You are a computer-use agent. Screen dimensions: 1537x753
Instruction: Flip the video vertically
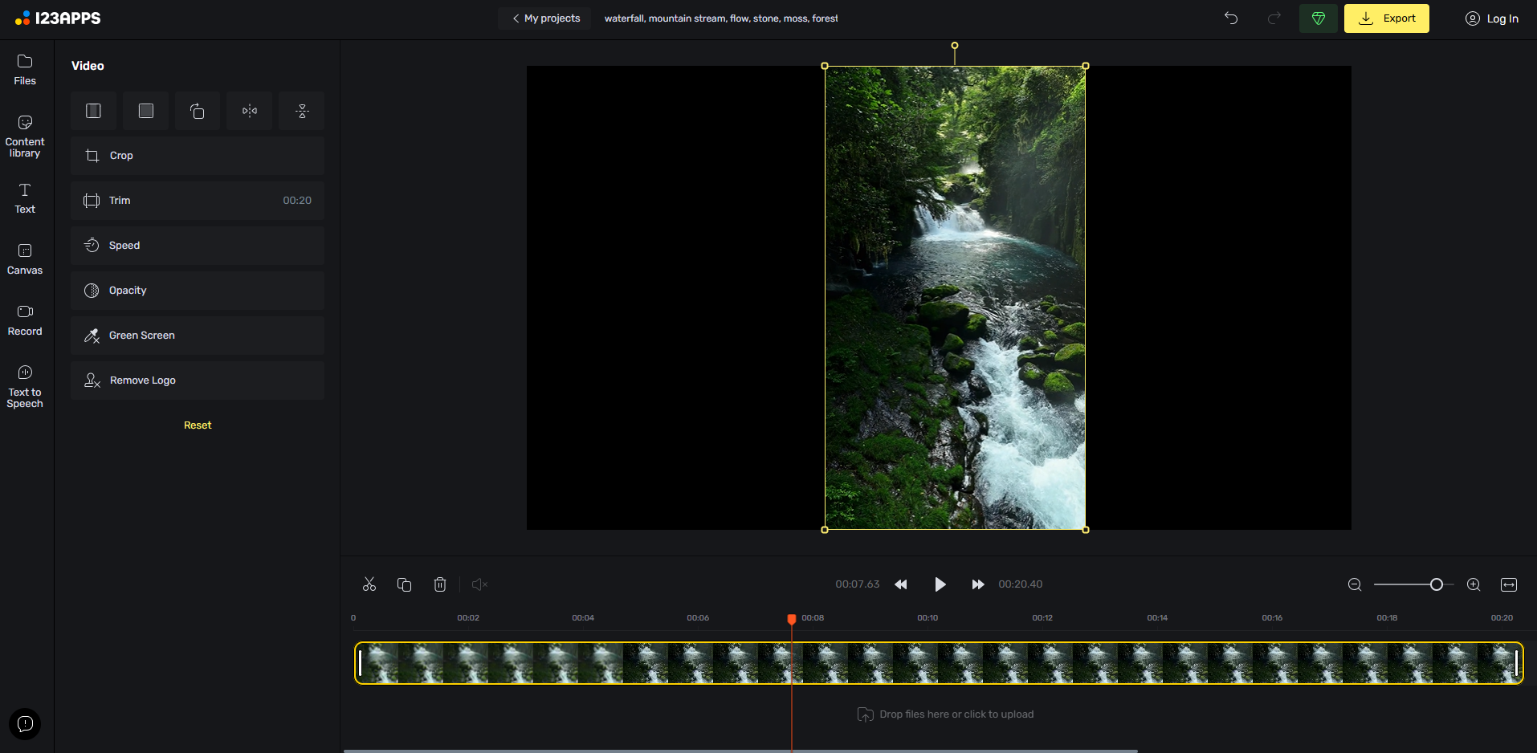[302, 111]
